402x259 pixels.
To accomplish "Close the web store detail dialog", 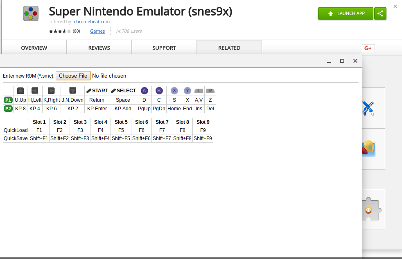I will click(x=395, y=7).
